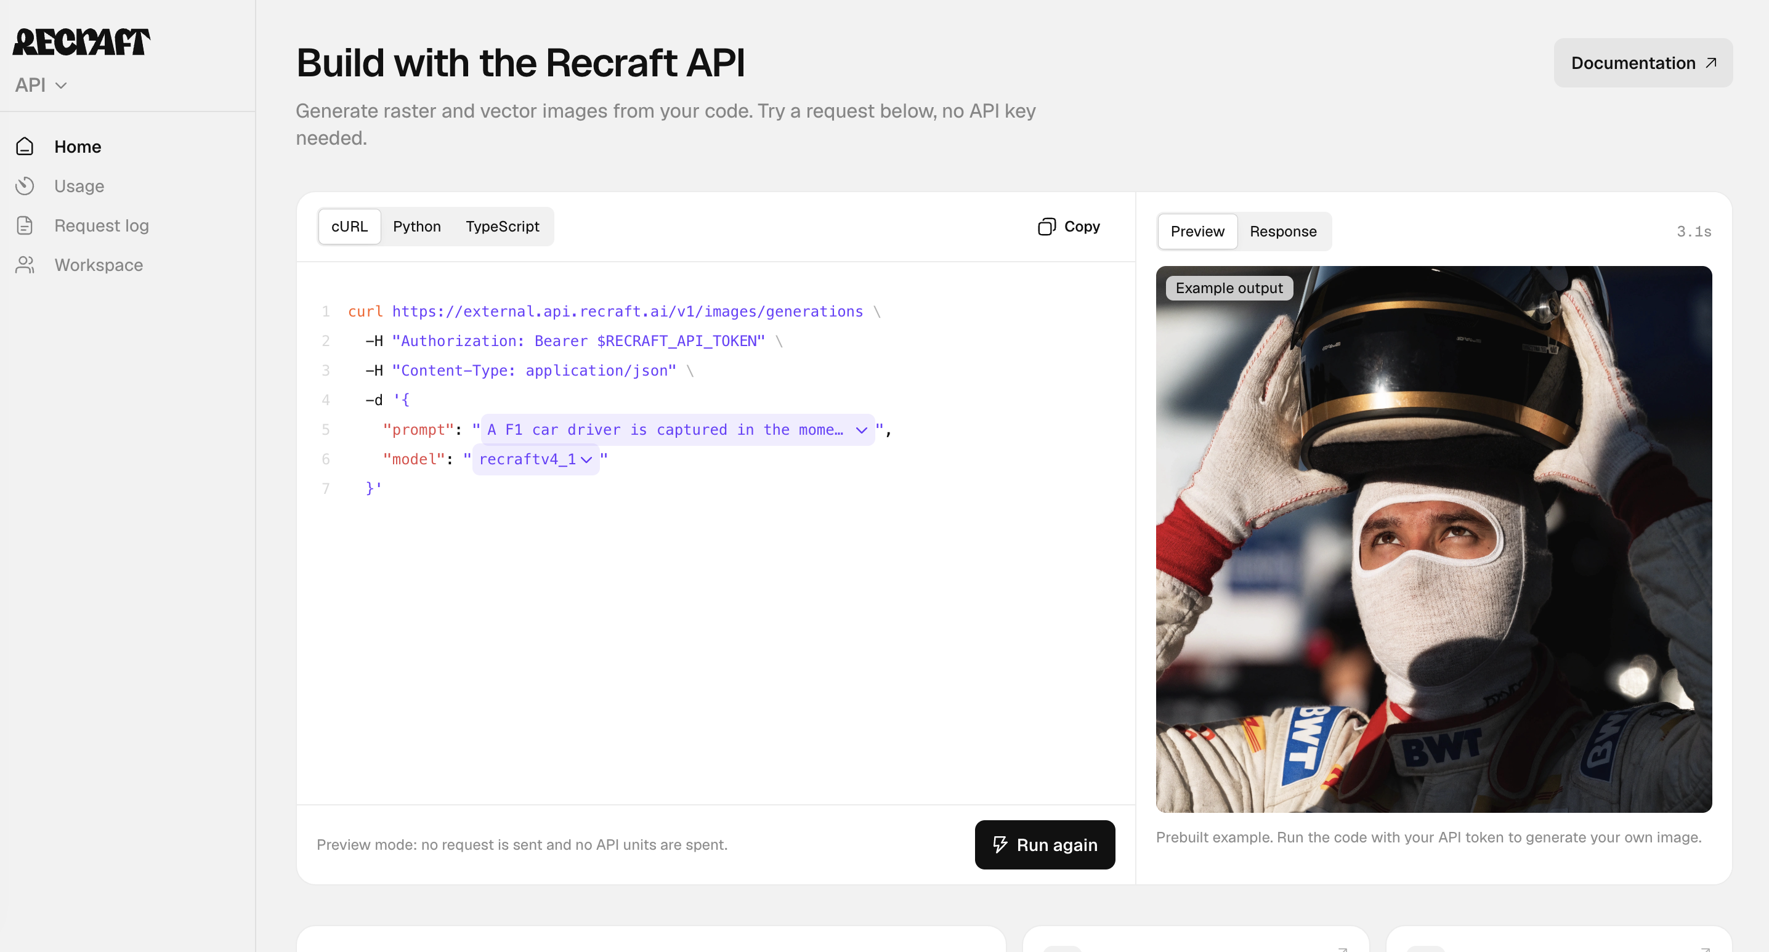Click the Example output badge

[1229, 288]
